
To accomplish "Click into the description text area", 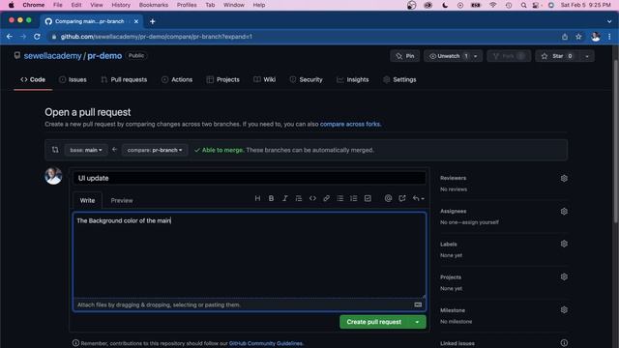I will coord(250,255).
